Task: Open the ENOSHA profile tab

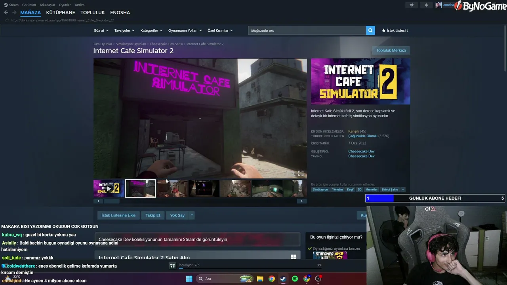Action: coord(120,13)
